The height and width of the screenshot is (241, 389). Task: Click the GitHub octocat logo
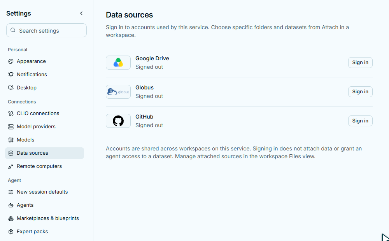click(x=118, y=121)
